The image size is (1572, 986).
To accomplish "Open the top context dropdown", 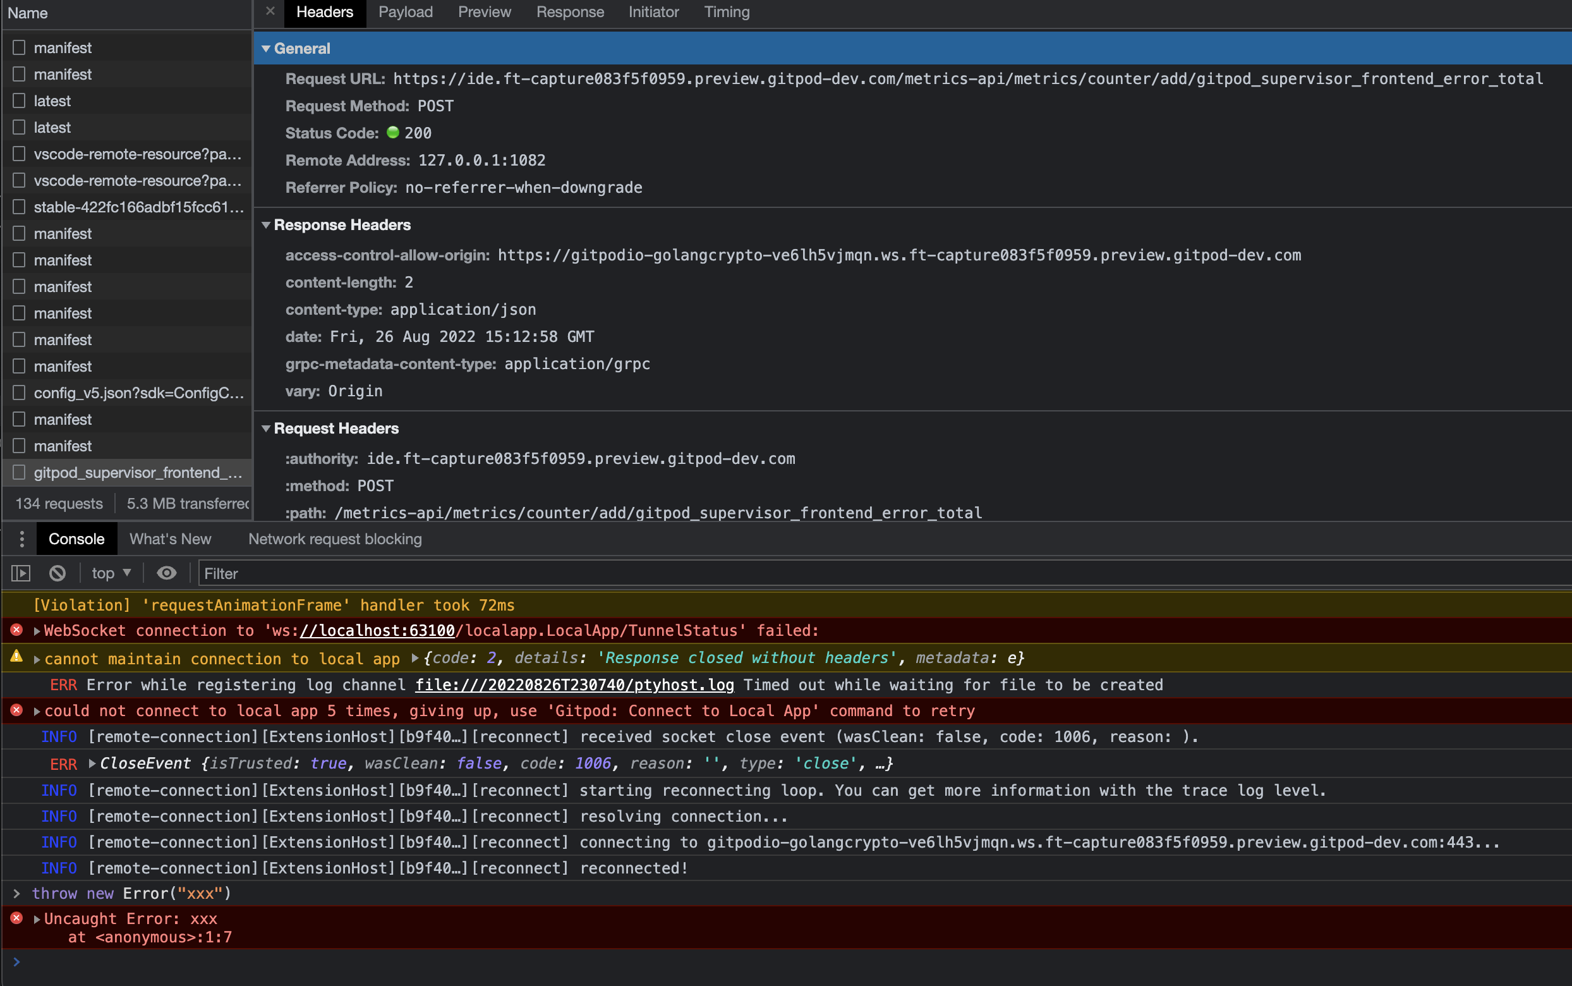I will tap(111, 573).
